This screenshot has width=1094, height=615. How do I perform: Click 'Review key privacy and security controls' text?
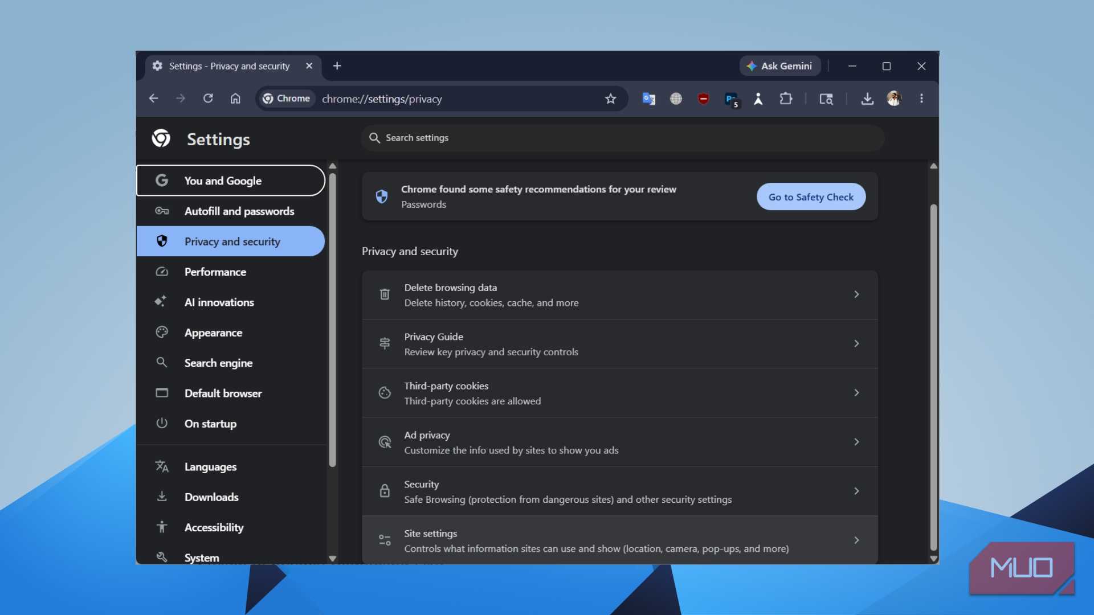(491, 352)
